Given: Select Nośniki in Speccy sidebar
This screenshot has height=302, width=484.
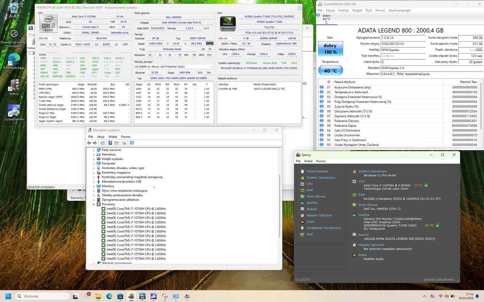Looking at the screenshot, I should click(x=311, y=209).
